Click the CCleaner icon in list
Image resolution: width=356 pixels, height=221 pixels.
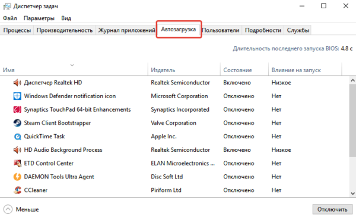click(17, 190)
